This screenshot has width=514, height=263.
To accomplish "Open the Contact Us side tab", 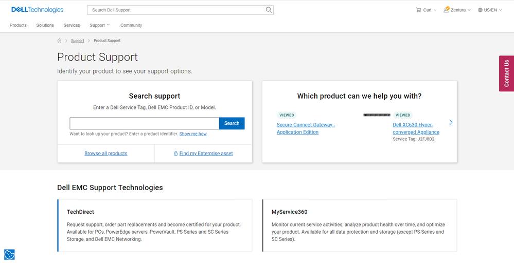I will (x=506, y=73).
